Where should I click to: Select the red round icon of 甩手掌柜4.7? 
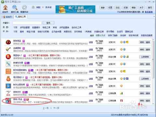(x=8, y=57)
